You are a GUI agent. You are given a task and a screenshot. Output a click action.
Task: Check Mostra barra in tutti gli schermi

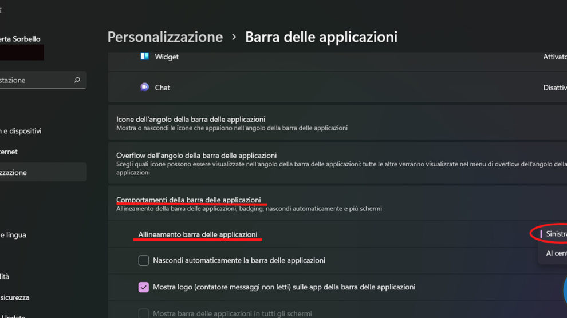144,313
